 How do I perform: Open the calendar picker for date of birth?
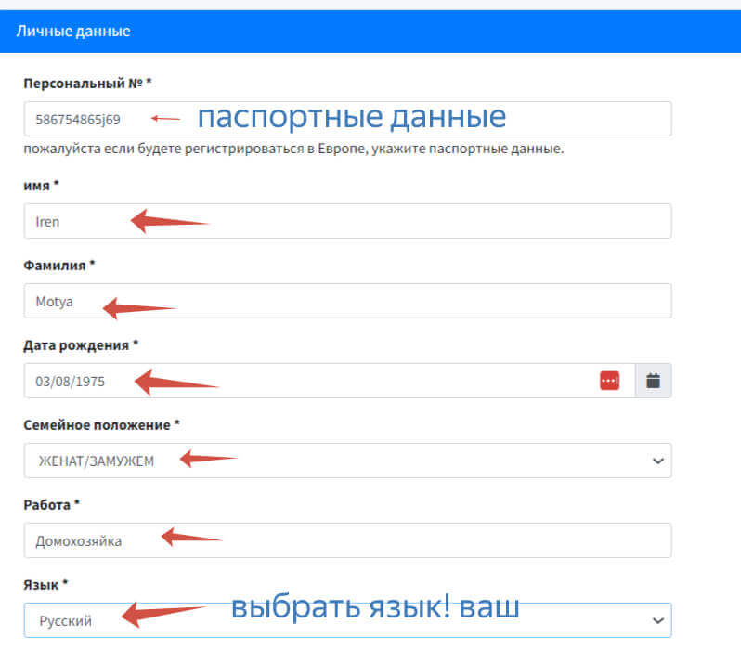653,381
